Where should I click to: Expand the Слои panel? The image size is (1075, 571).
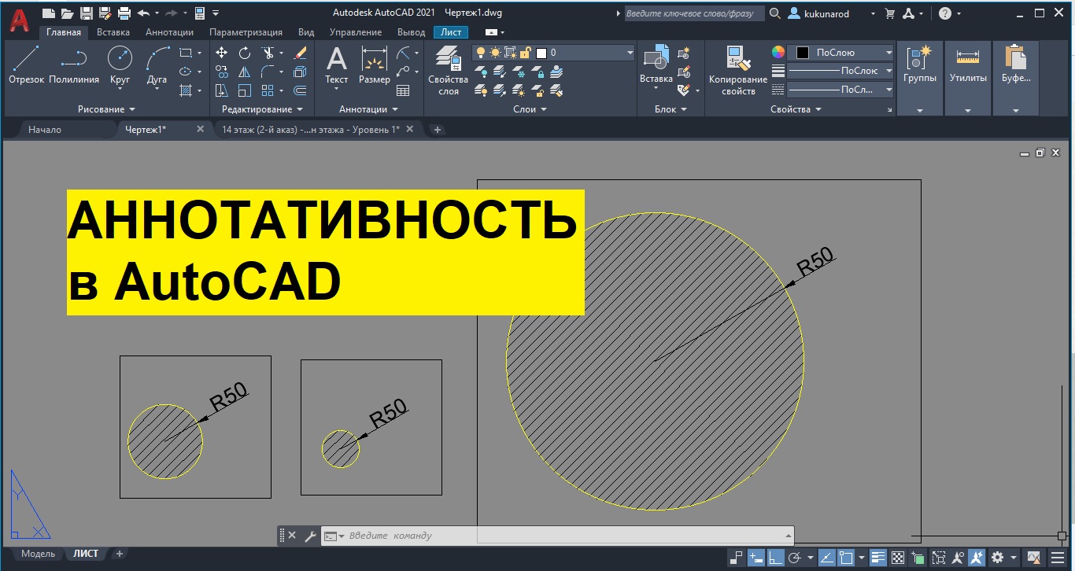tap(530, 109)
